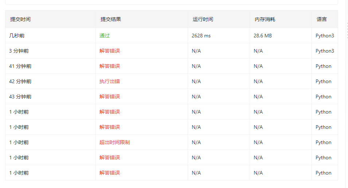The width and height of the screenshot is (348, 188).
Task: Open the 超出时间限制 submission result
Action: [114, 142]
